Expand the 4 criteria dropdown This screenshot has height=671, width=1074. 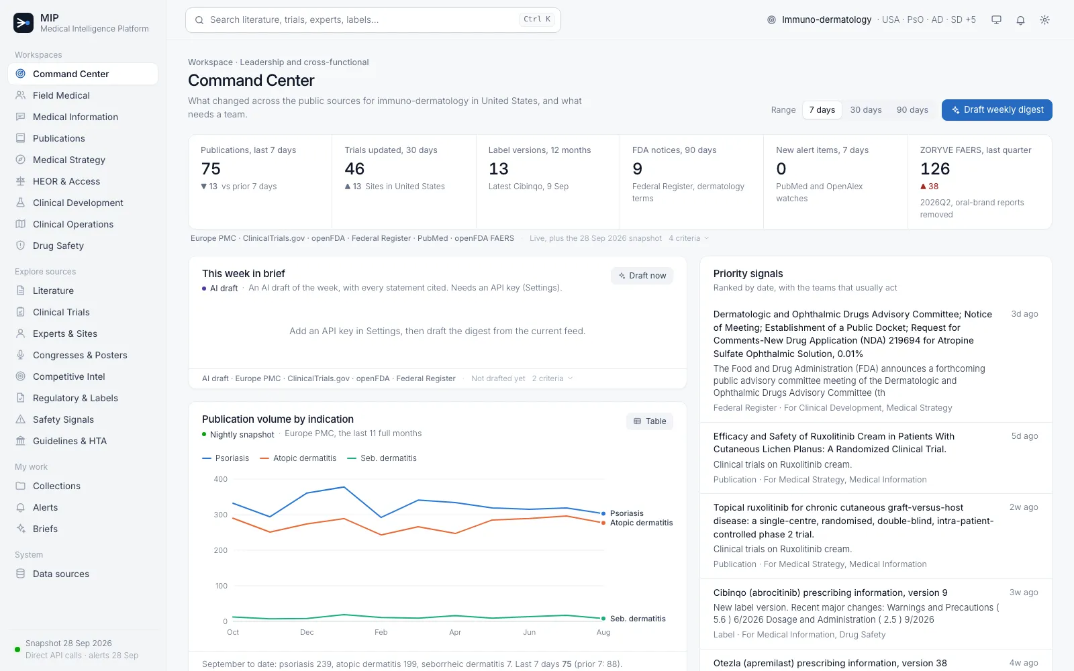click(x=689, y=238)
